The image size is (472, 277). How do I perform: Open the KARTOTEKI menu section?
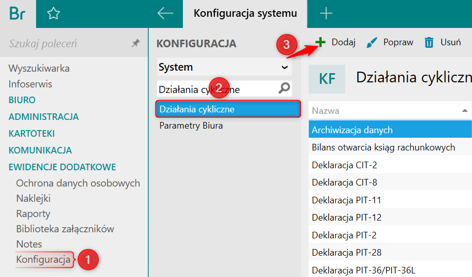[x=32, y=133]
